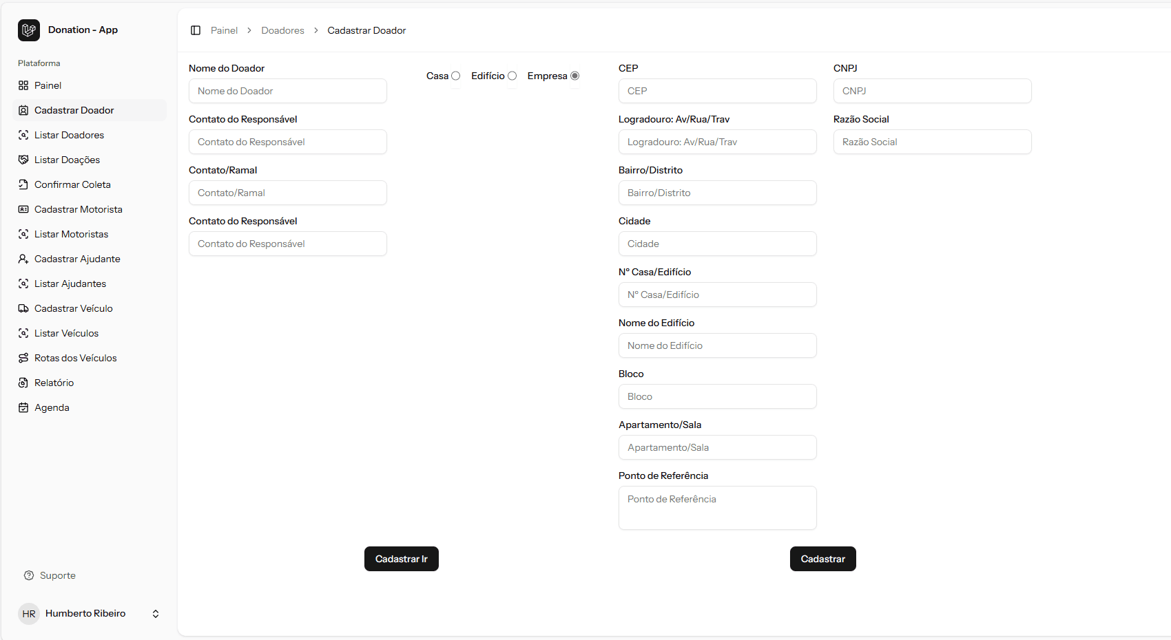
Task: Click the Rotas dos Veículos route icon
Action: pyautogui.click(x=23, y=358)
